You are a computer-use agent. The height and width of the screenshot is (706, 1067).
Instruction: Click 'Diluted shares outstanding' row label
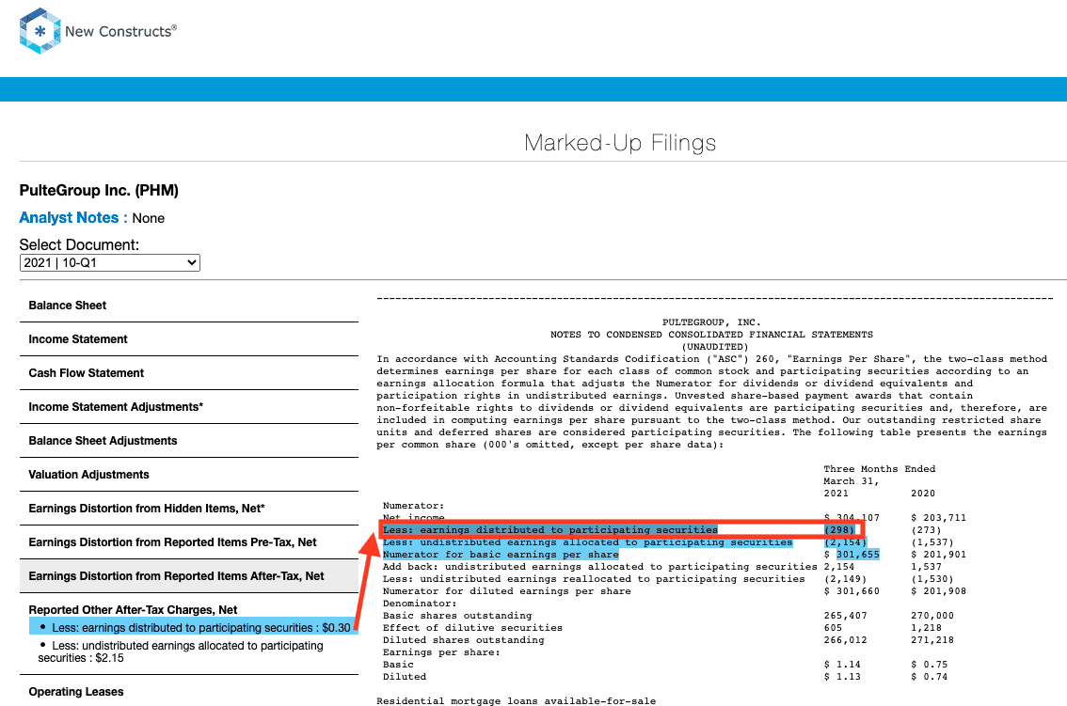point(464,640)
